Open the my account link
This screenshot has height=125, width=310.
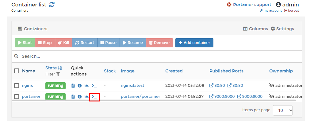tap(271, 11)
